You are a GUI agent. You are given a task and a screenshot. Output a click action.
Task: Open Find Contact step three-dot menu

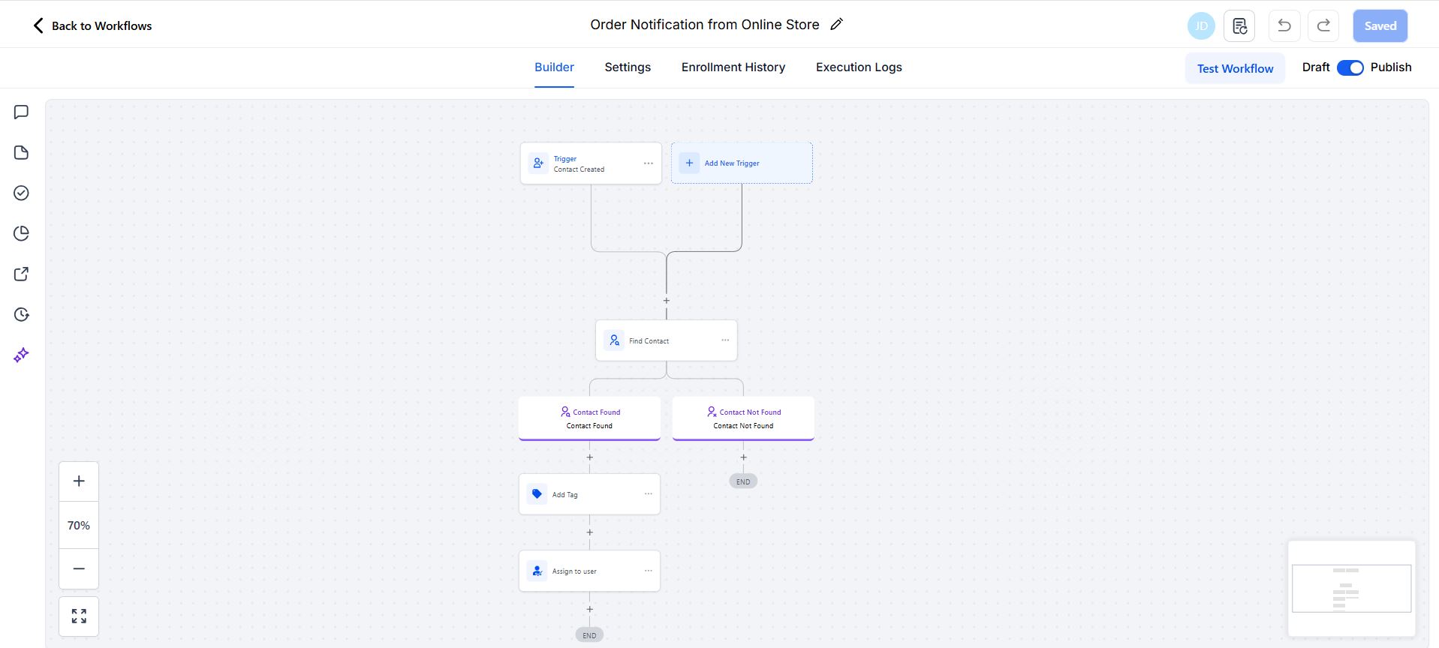pyautogui.click(x=725, y=340)
